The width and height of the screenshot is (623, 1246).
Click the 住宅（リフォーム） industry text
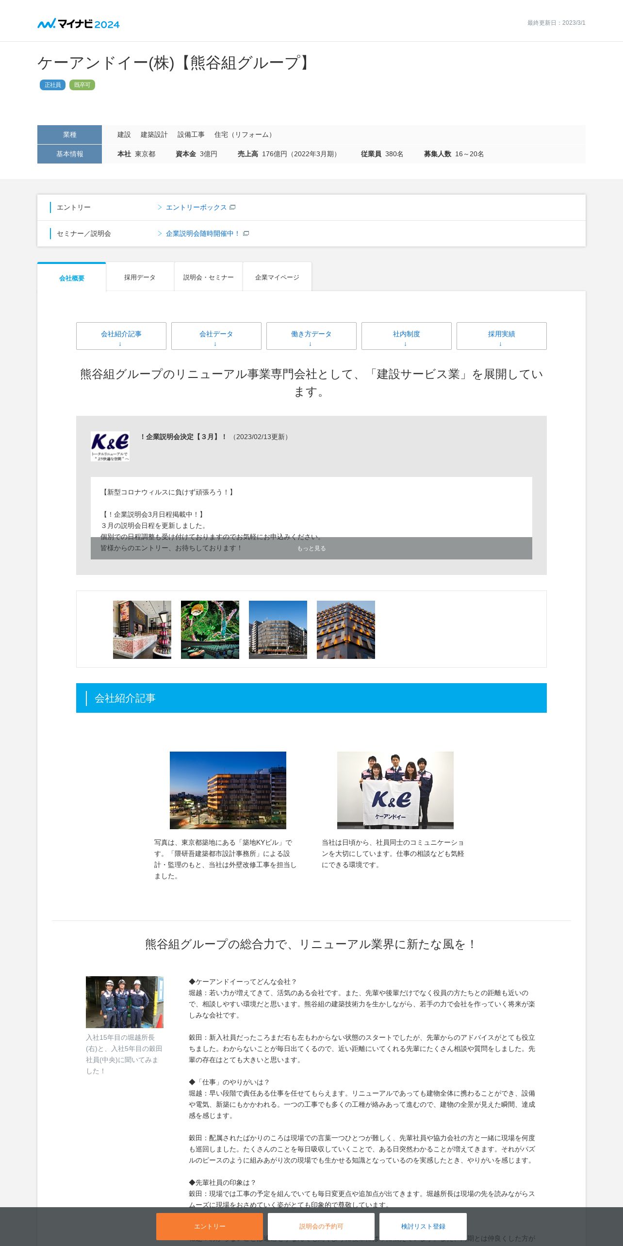point(245,134)
